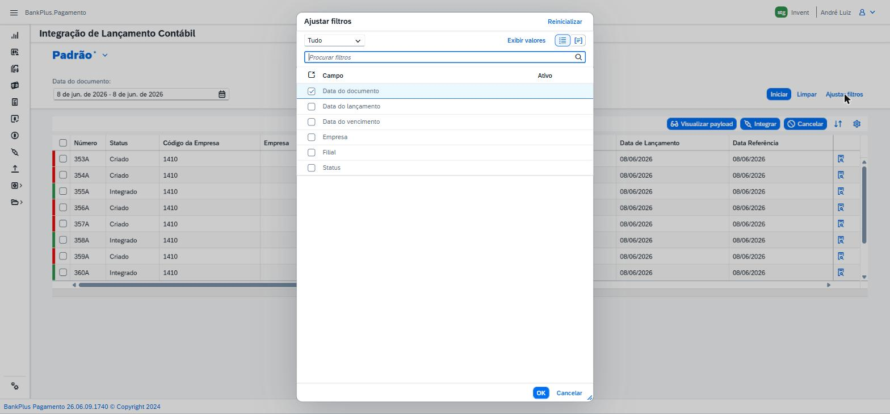Click the settings gears icon at sidebar bottom
This screenshot has width=890, height=414.
click(x=15, y=386)
